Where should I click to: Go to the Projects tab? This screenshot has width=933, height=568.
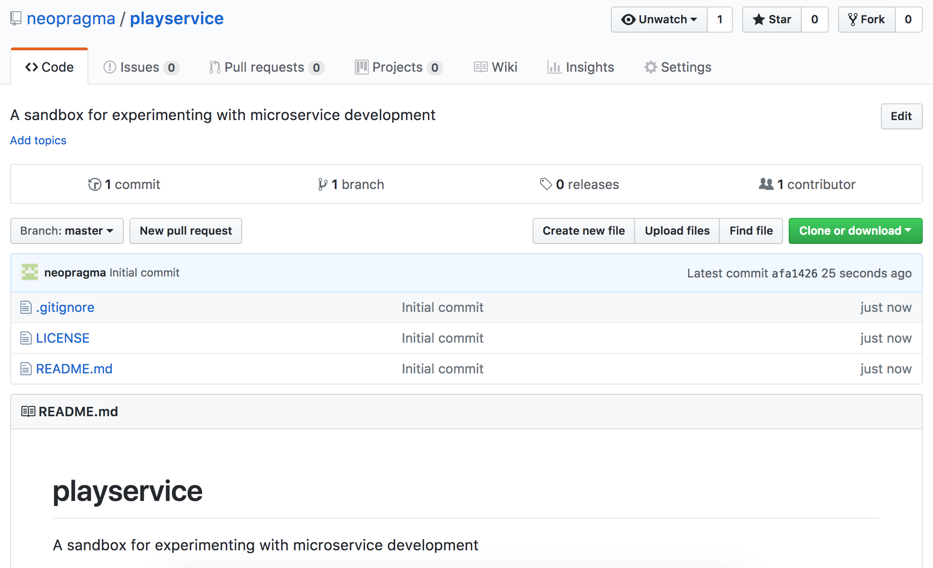(399, 67)
